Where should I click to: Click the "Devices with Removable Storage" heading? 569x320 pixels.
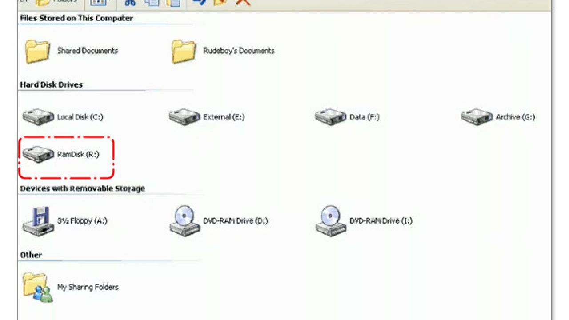point(83,188)
